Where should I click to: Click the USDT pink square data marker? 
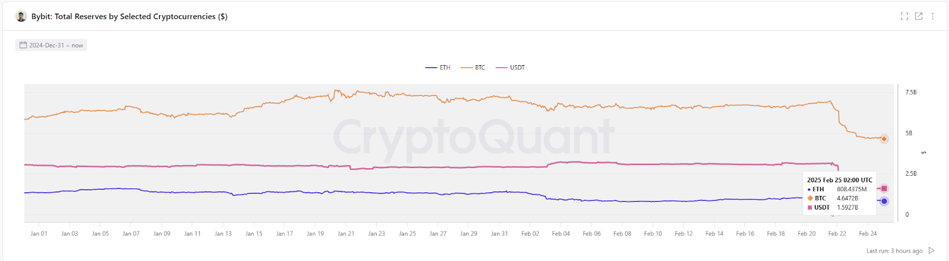pyautogui.click(x=884, y=188)
